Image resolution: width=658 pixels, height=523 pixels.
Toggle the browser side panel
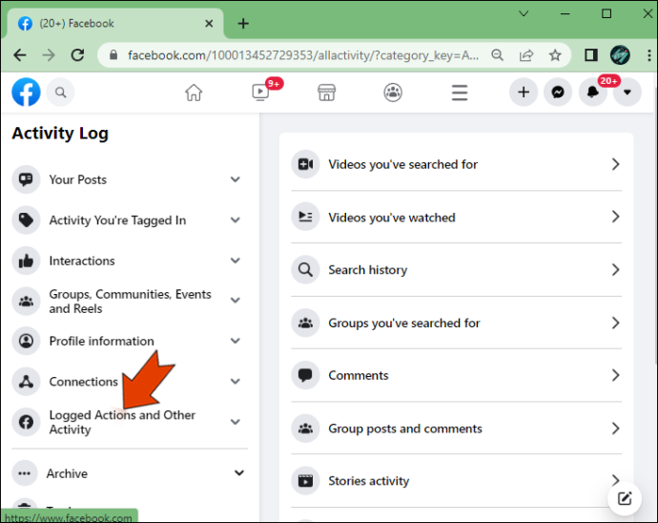pyautogui.click(x=591, y=55)
